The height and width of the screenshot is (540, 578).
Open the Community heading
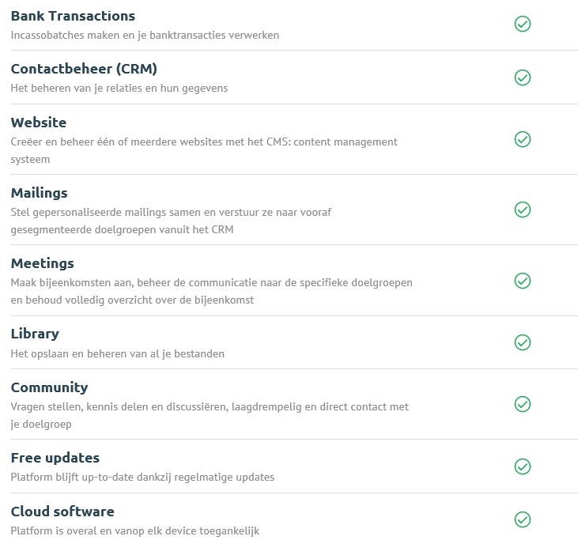coord(49,387)
